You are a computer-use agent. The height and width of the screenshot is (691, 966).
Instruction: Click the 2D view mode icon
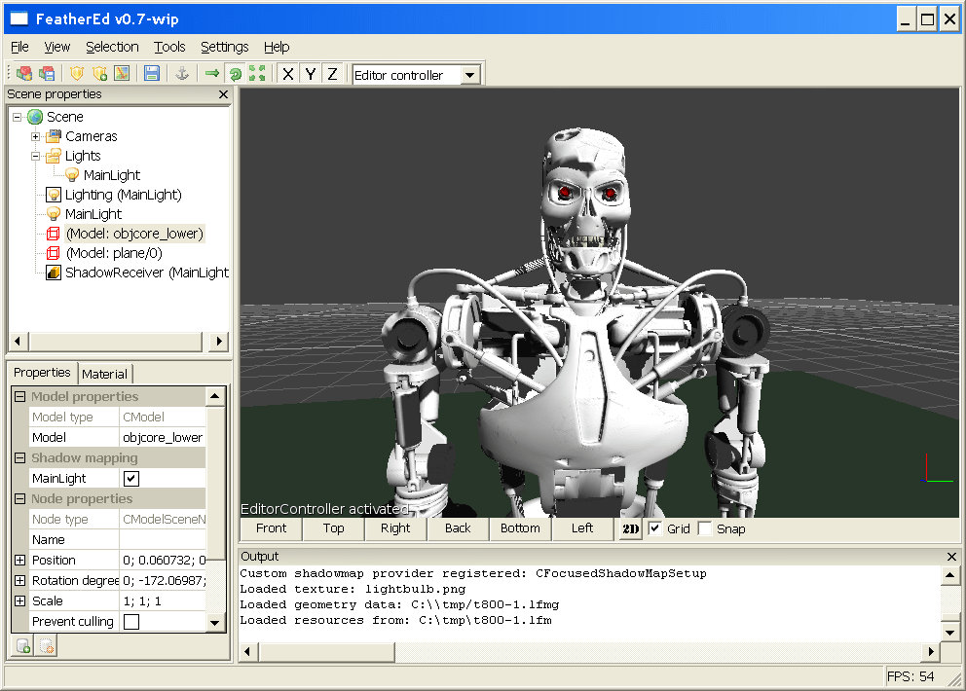(630, 528)
